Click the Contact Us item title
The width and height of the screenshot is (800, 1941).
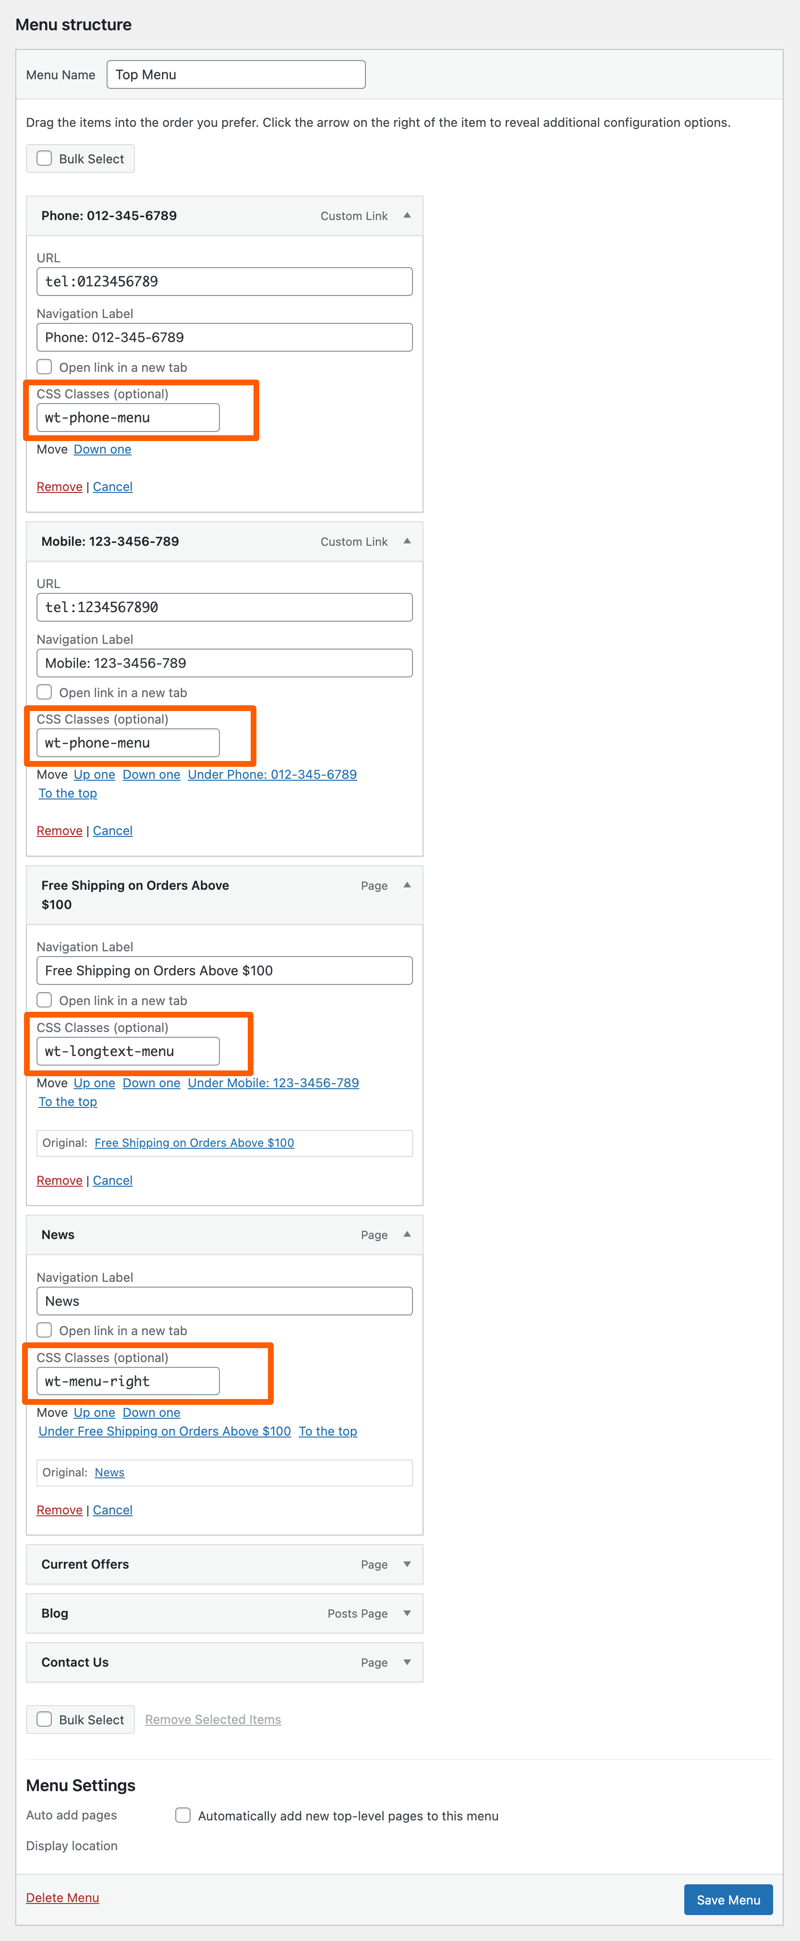75,1662
